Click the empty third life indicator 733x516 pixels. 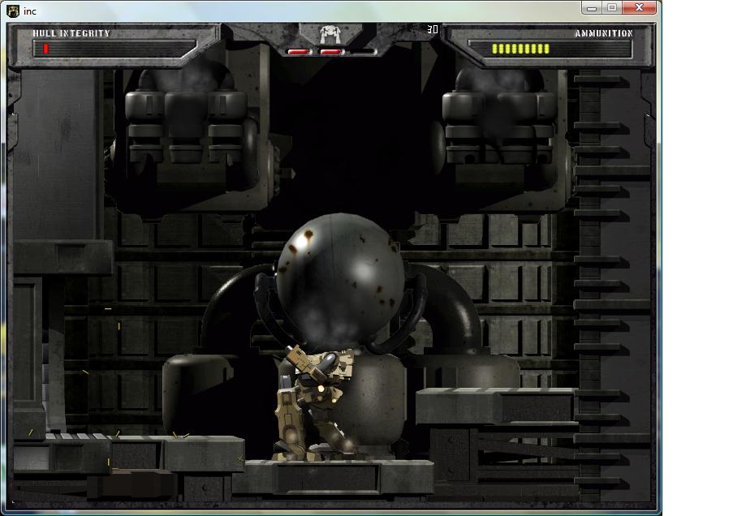pyautogui.click(x=364, y=51)
